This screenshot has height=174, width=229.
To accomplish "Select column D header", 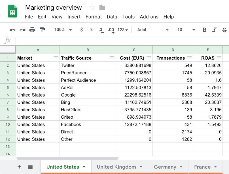I will 173,50.
